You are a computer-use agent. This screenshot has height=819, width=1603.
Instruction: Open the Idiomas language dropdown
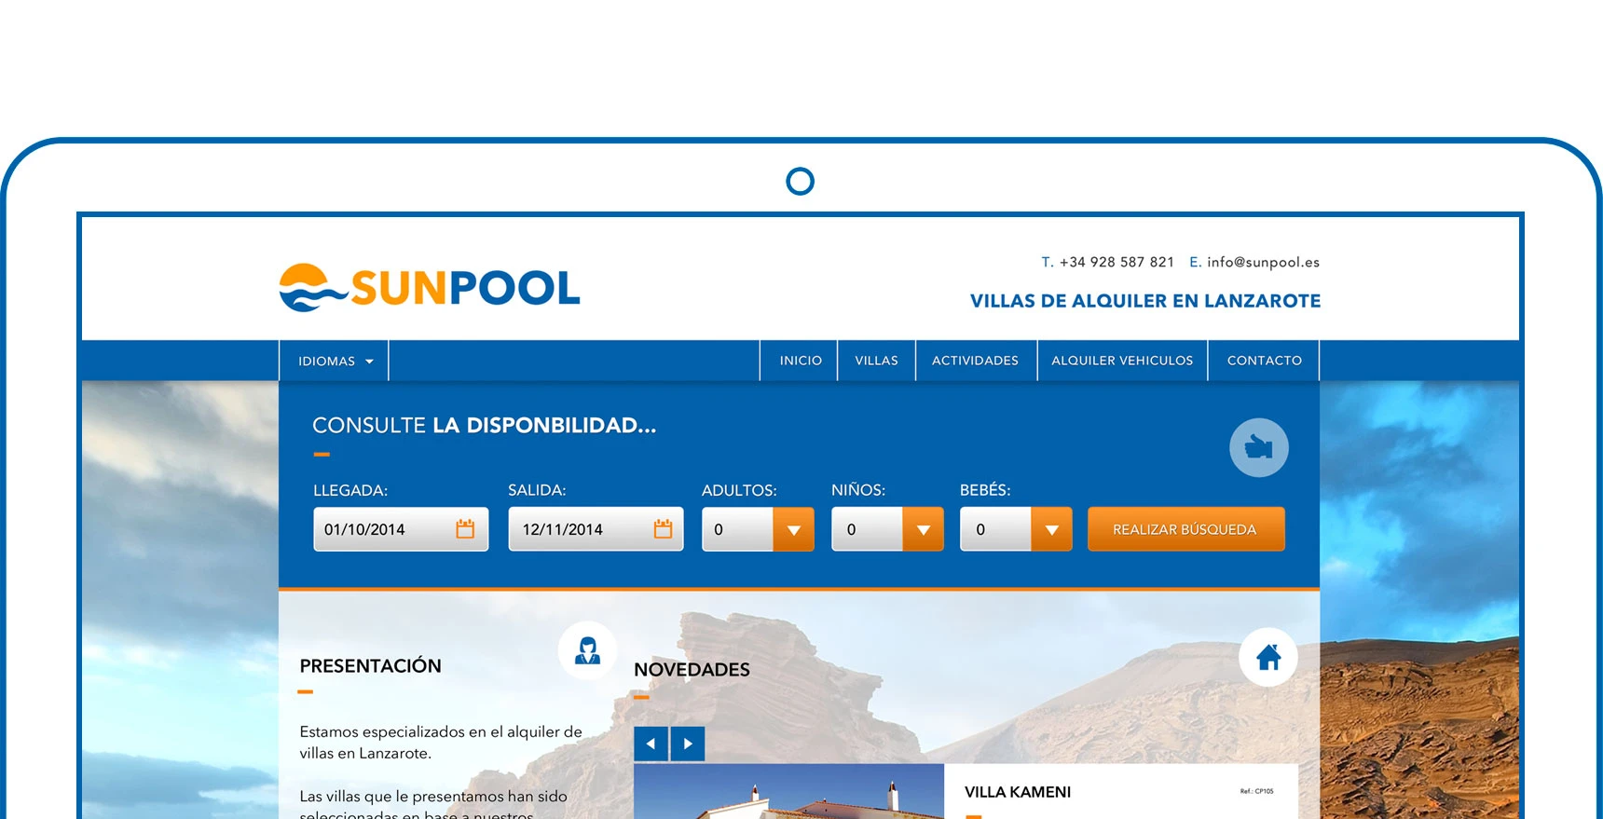click(x=334, y=361)
